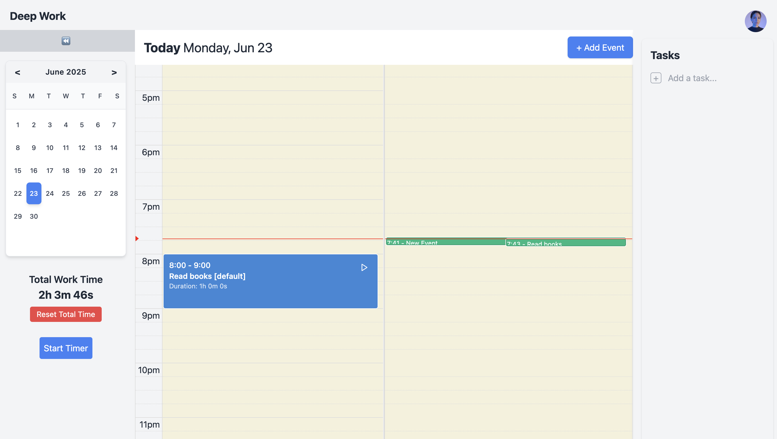
Task: Click the Today Monday, Jun 23 heading
Action: pos(208,48)
